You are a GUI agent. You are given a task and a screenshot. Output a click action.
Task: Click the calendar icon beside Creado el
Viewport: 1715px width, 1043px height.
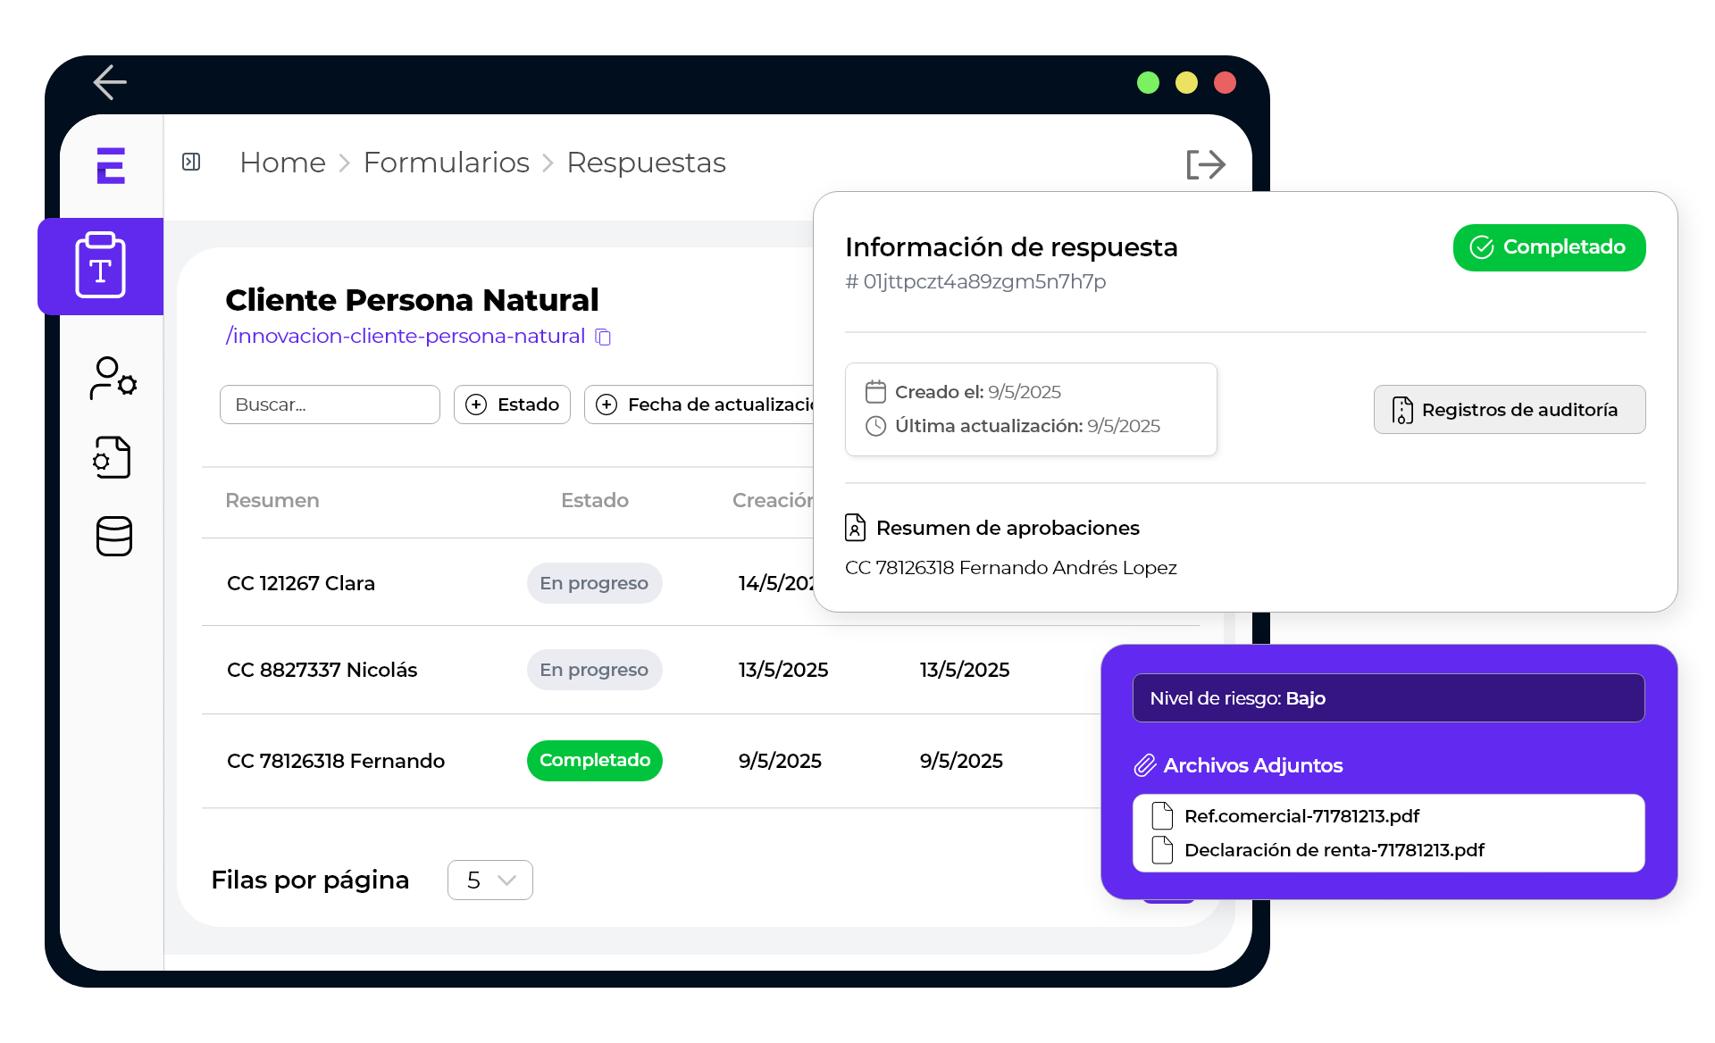(x=875, y=392)
